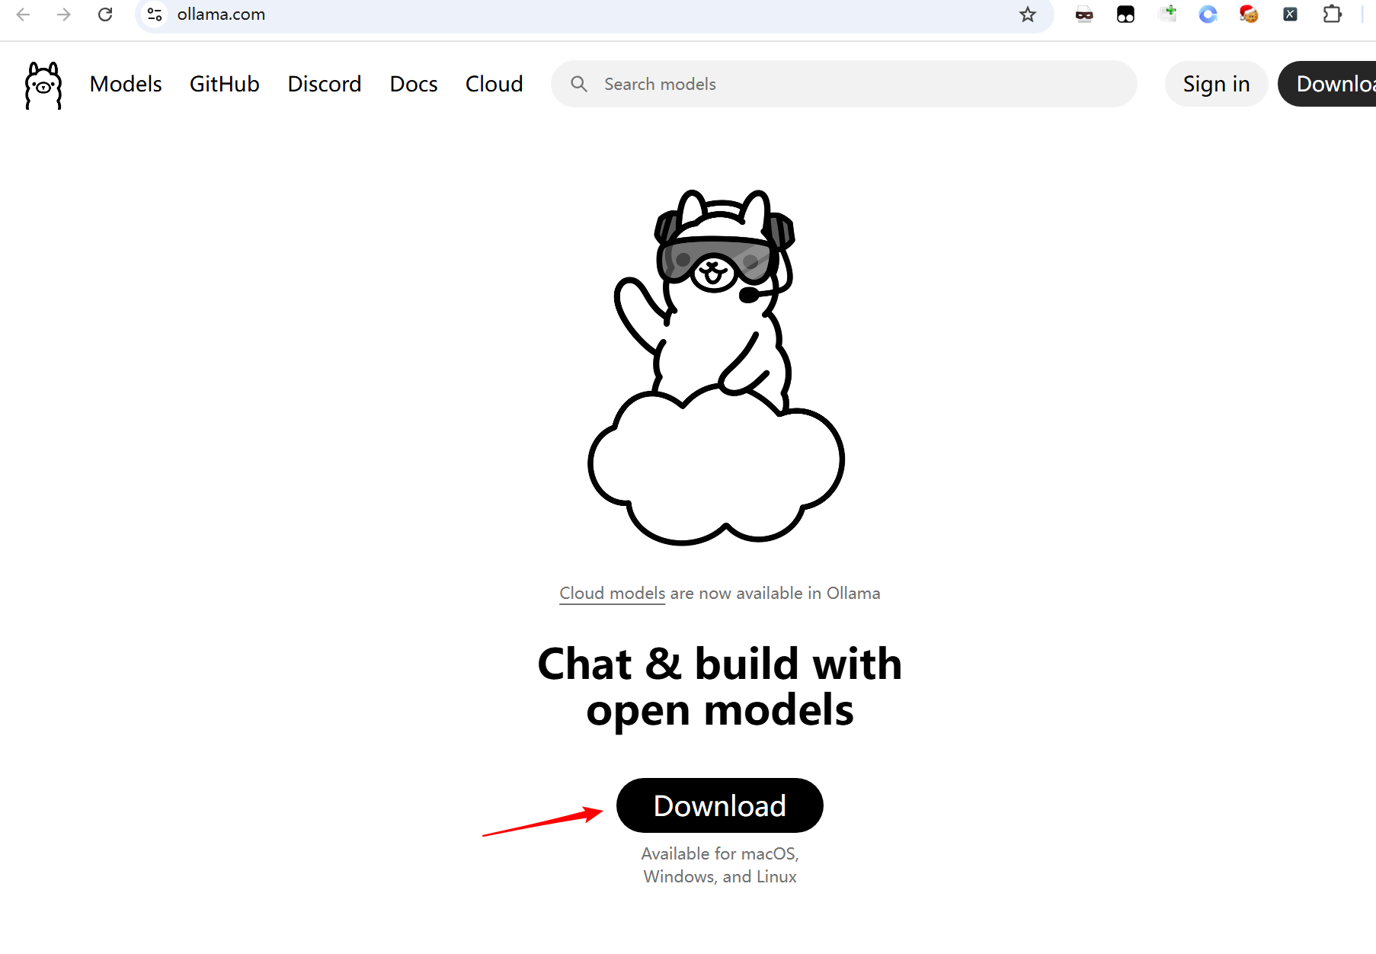Image resolution: width=1376 pixels, height=954 pixels.
Task: Click the Sign in button
Action: coord(1216,84)
